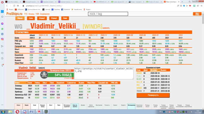Open Opera easy setup sliders icon
This screenshot has height=114, width=204.
click(201, 6)
